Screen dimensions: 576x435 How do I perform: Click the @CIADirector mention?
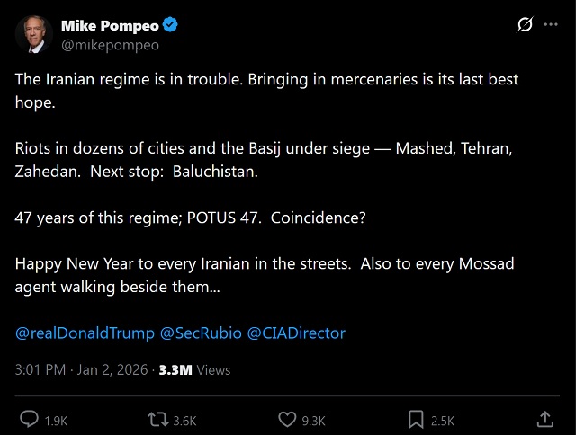coord(296,333)
